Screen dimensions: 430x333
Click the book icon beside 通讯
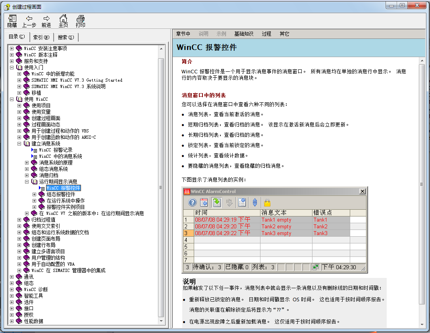[x=19, y=277]
